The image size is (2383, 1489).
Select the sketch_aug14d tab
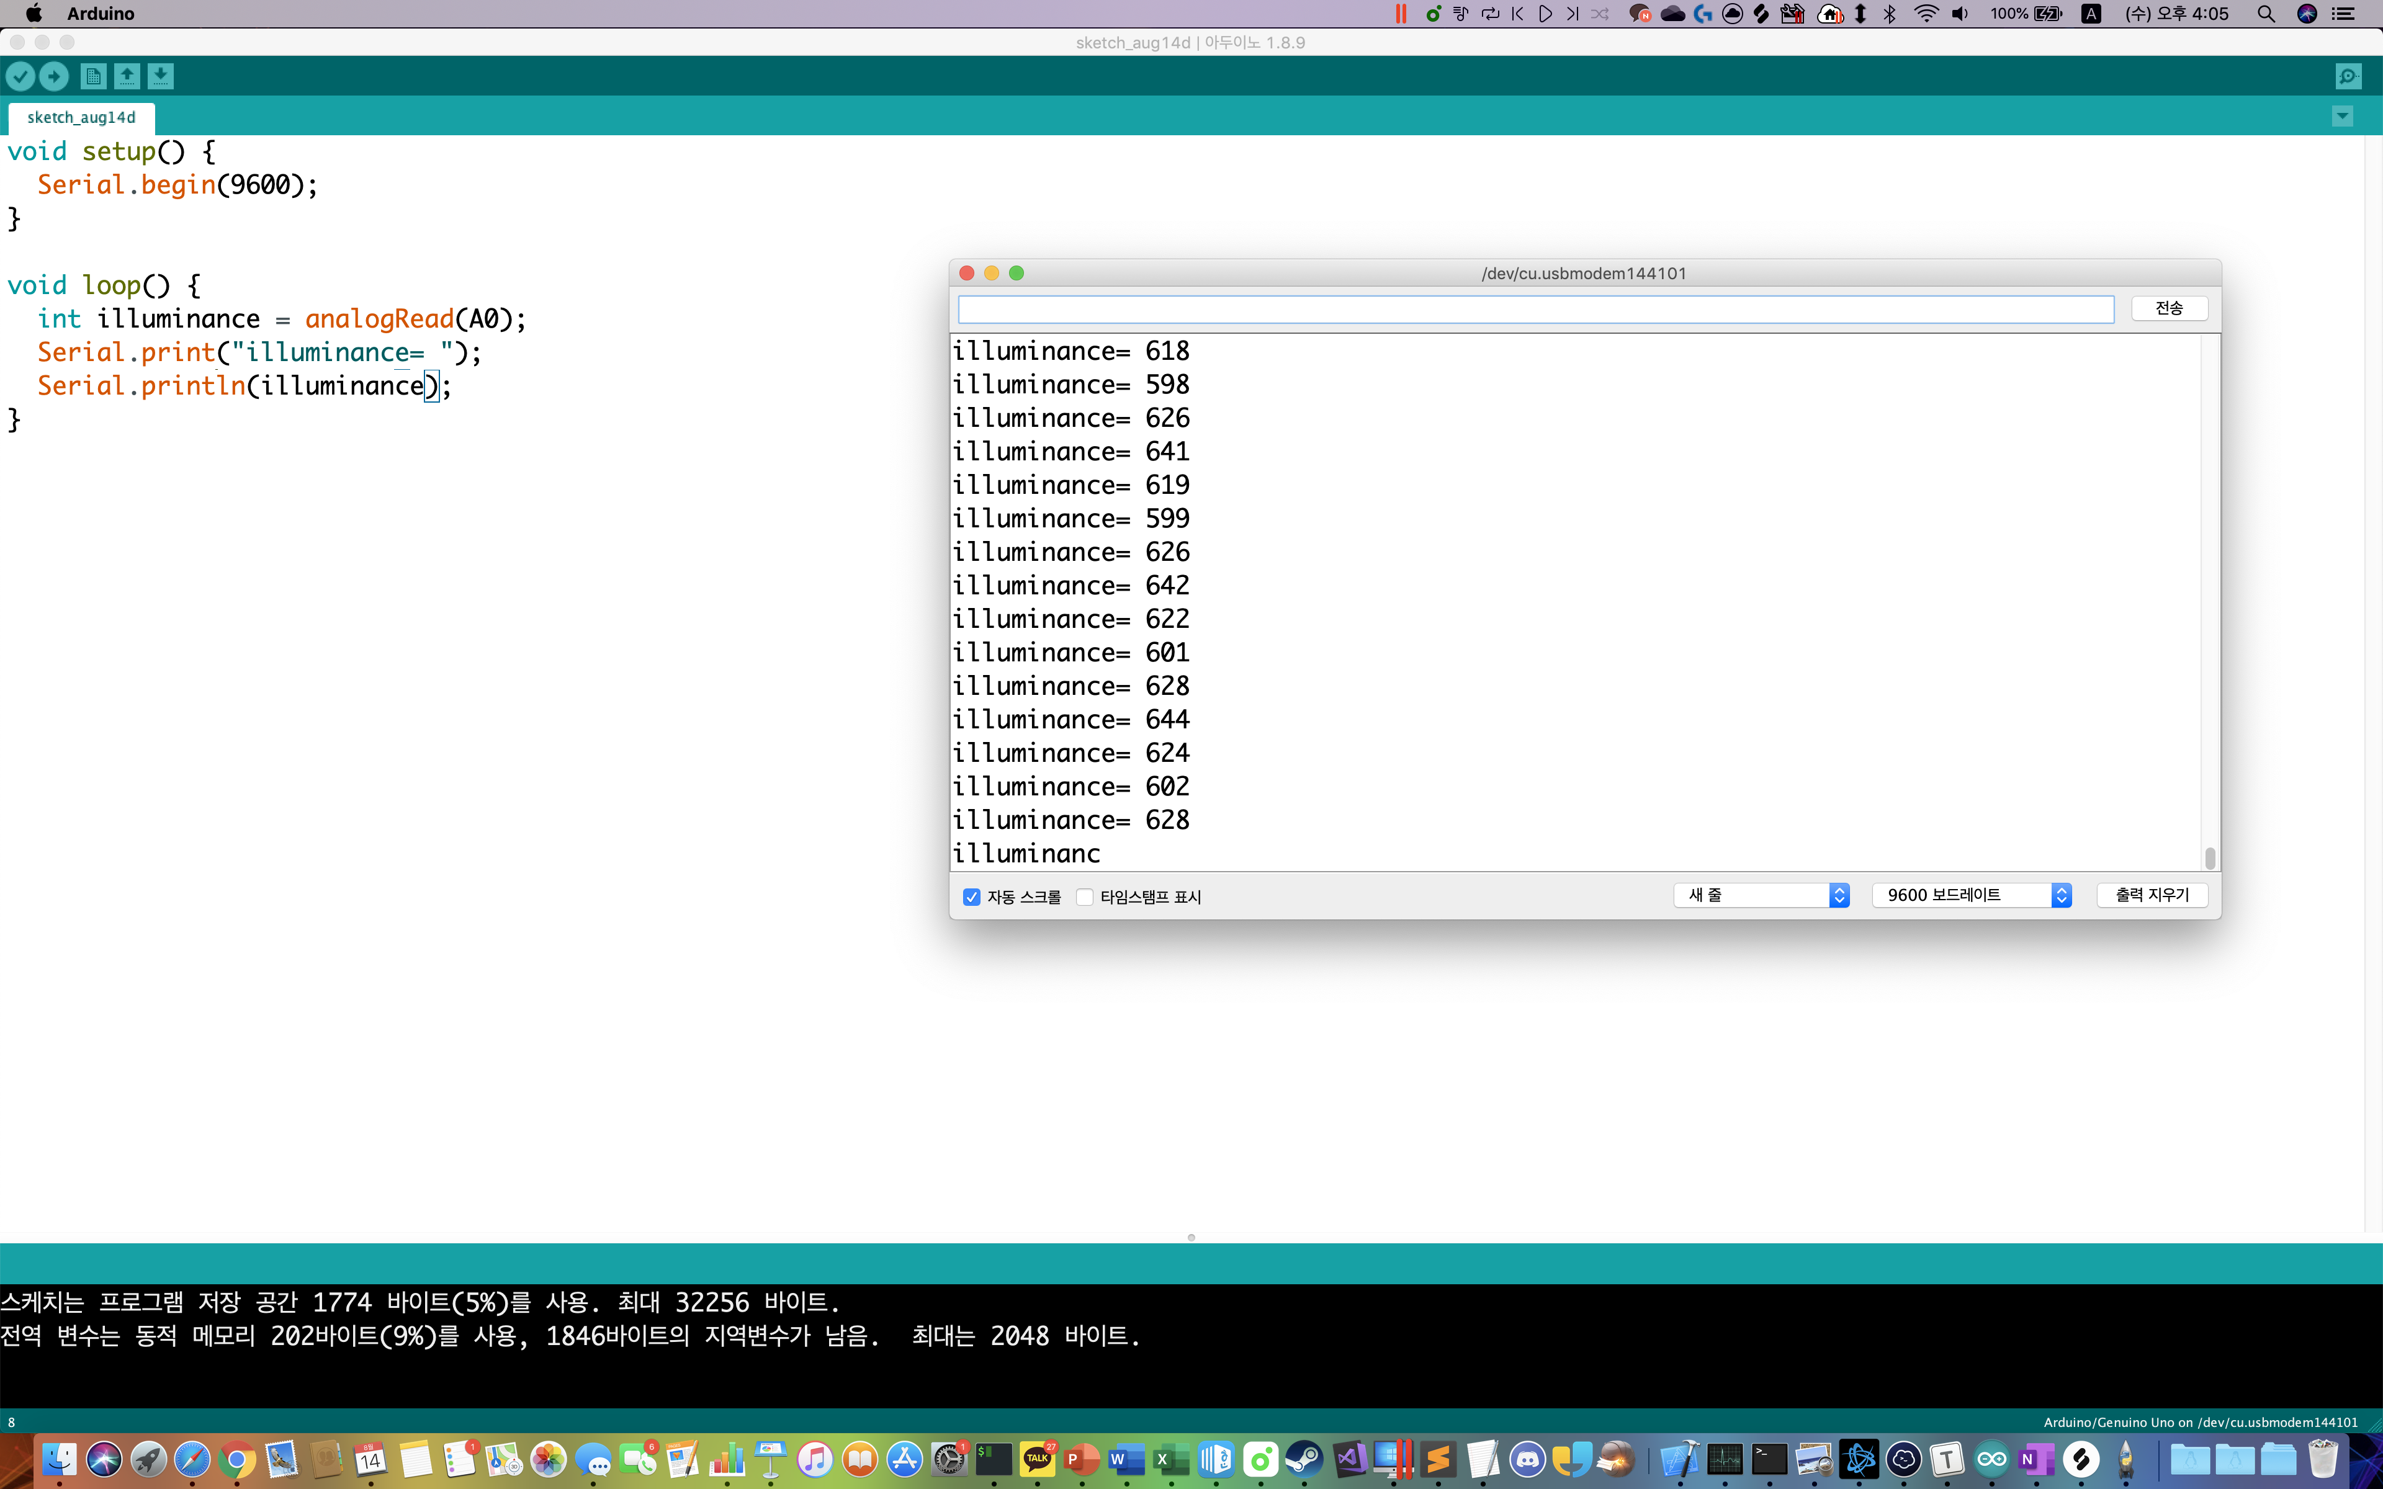[x=82, y=117]
